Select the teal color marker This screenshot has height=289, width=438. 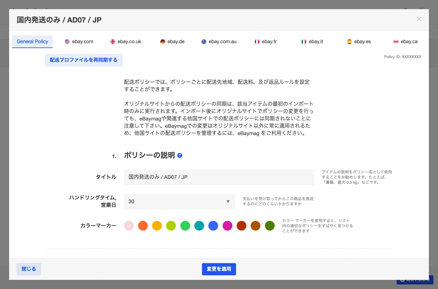[x=199, y=226]
